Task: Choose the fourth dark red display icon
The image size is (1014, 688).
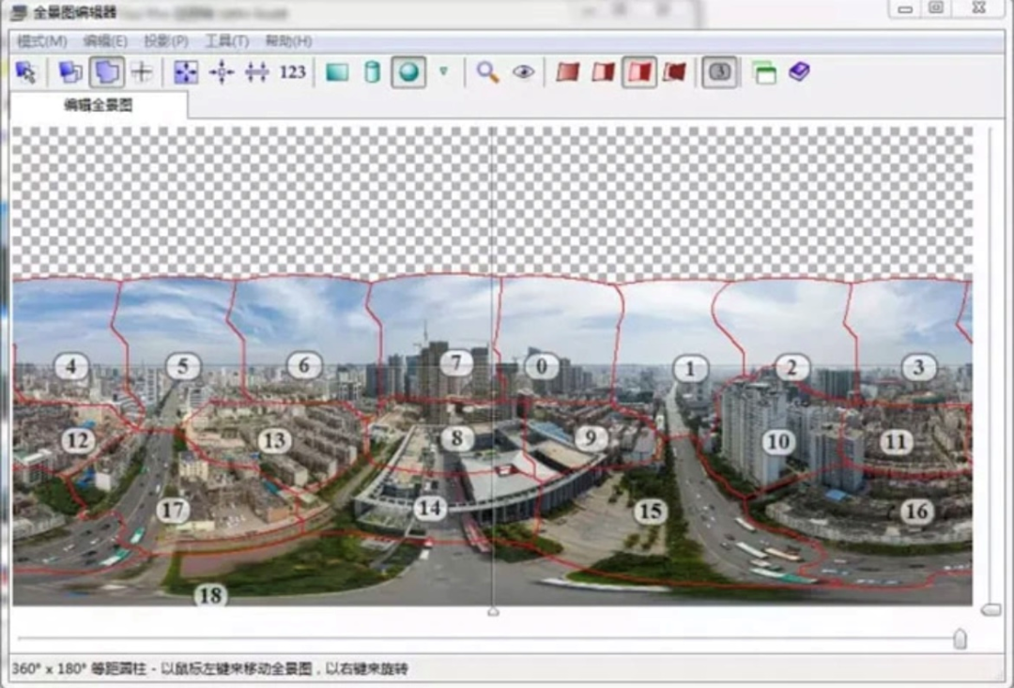Action: click(x=674, y=71)
